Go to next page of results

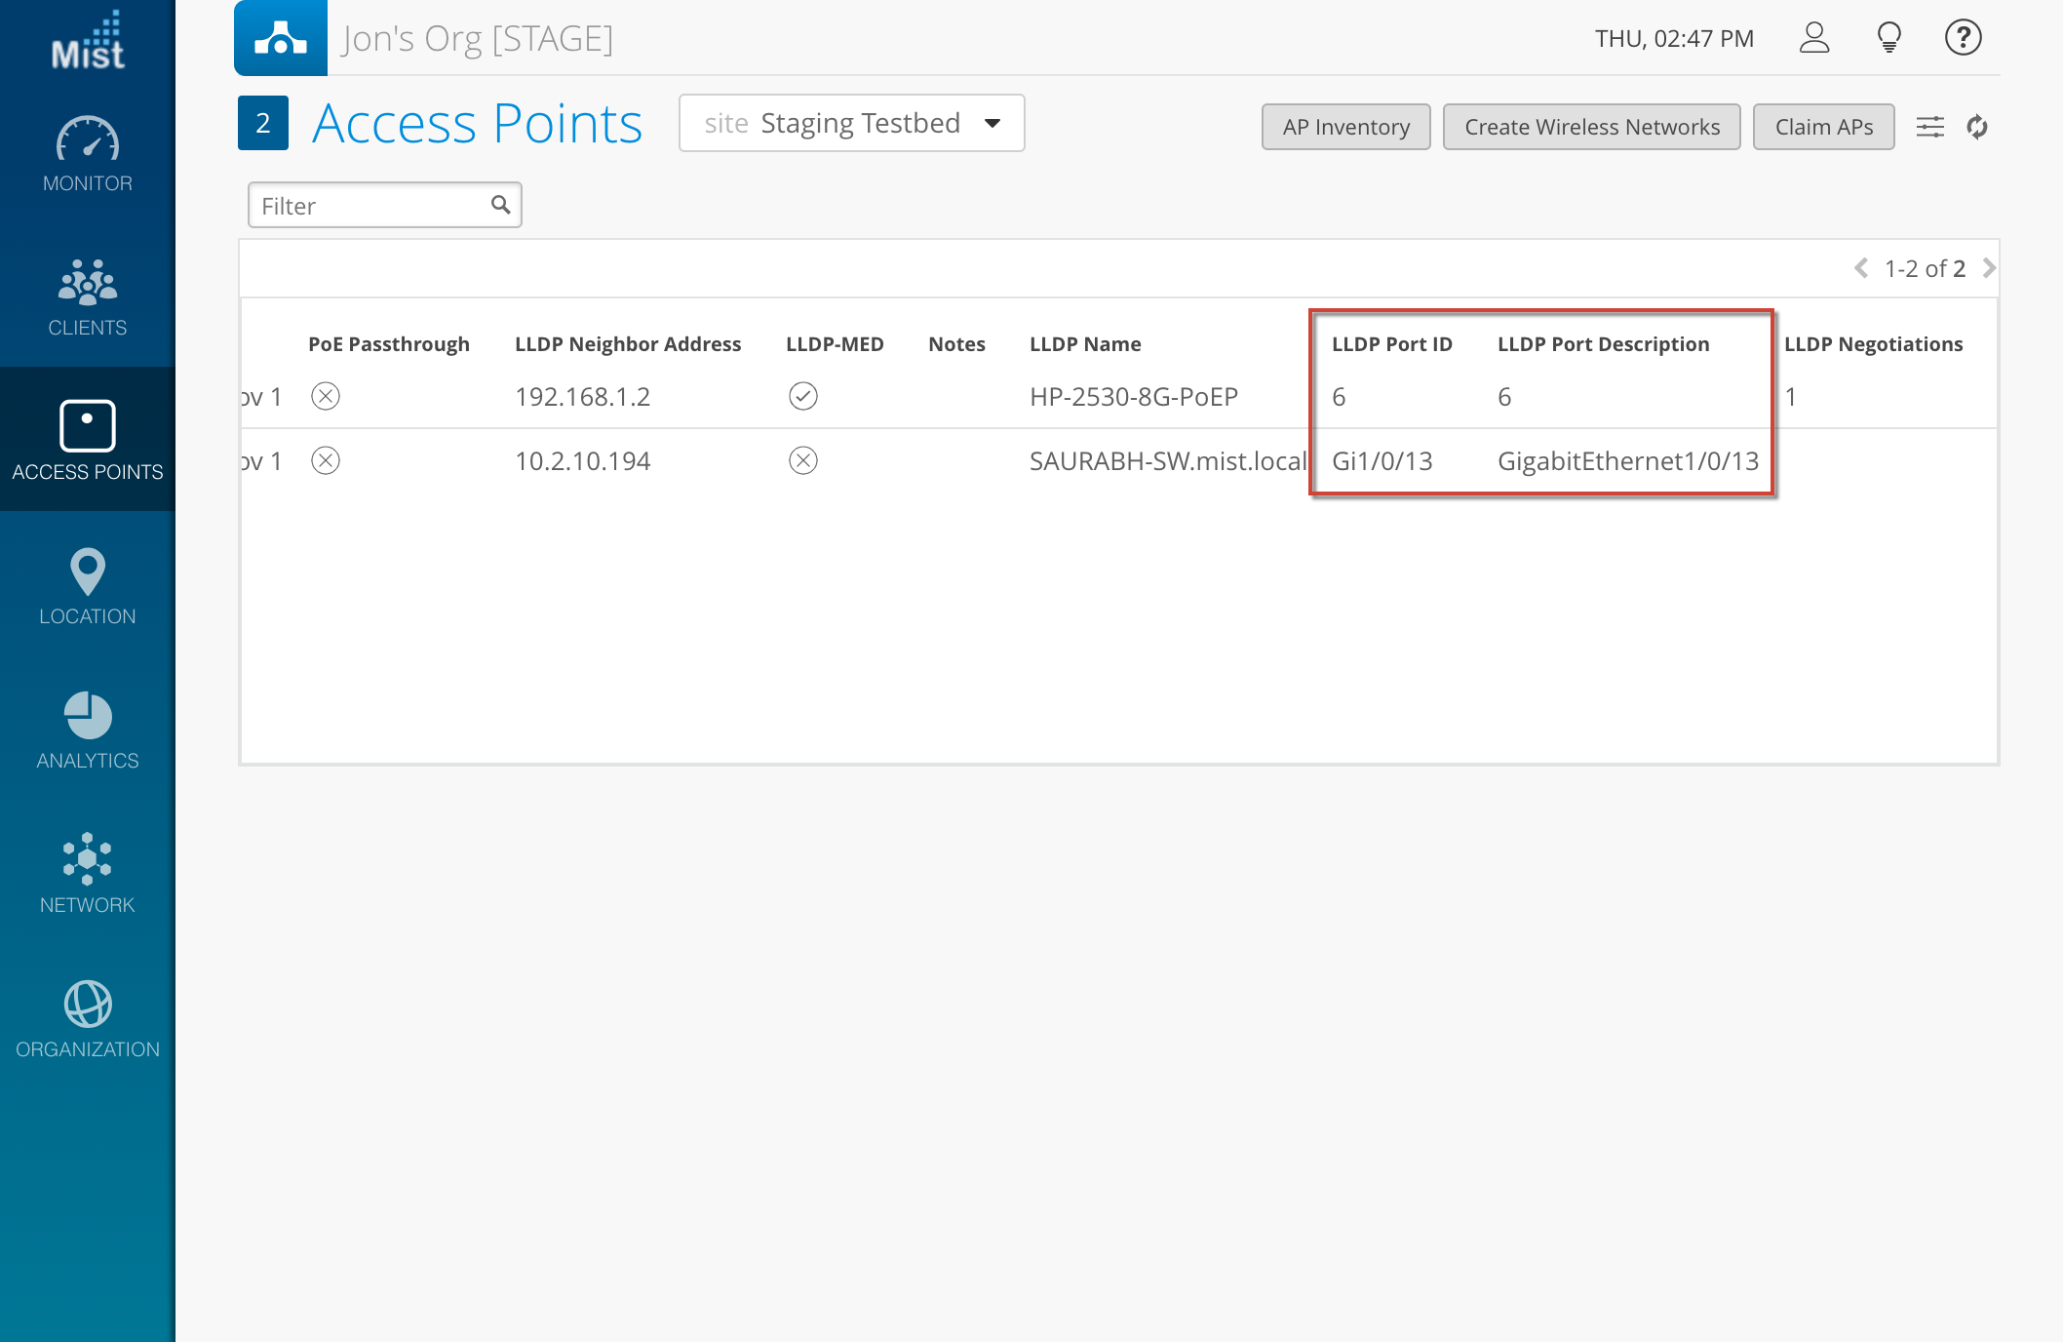pyautogui.click(x=1990, y=268)
